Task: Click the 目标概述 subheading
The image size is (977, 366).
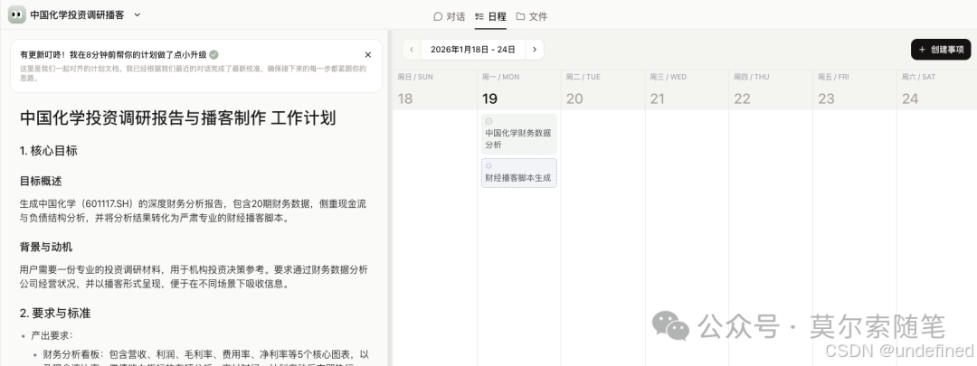Action: pos(41,181)
